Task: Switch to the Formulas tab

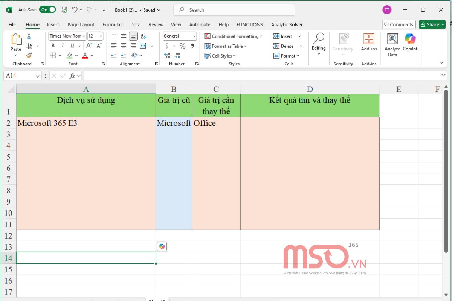Action: pyautogui.click(x=112, y=24)
